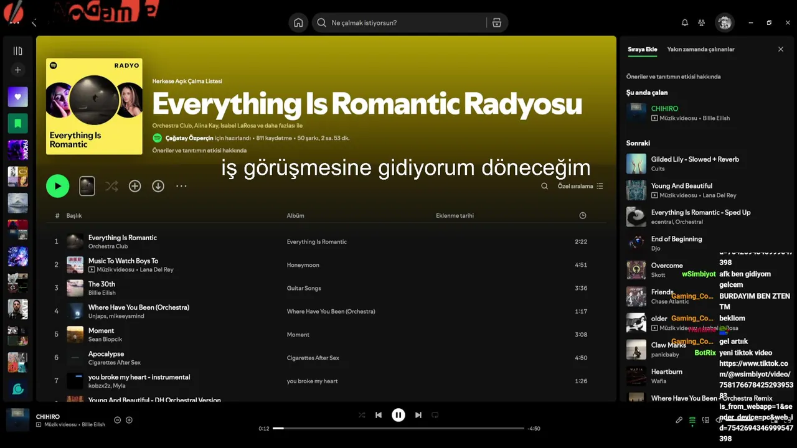Screen dimensions: 797x448
Task: Close the queue panel with X
Action: [x=780, y=49]
